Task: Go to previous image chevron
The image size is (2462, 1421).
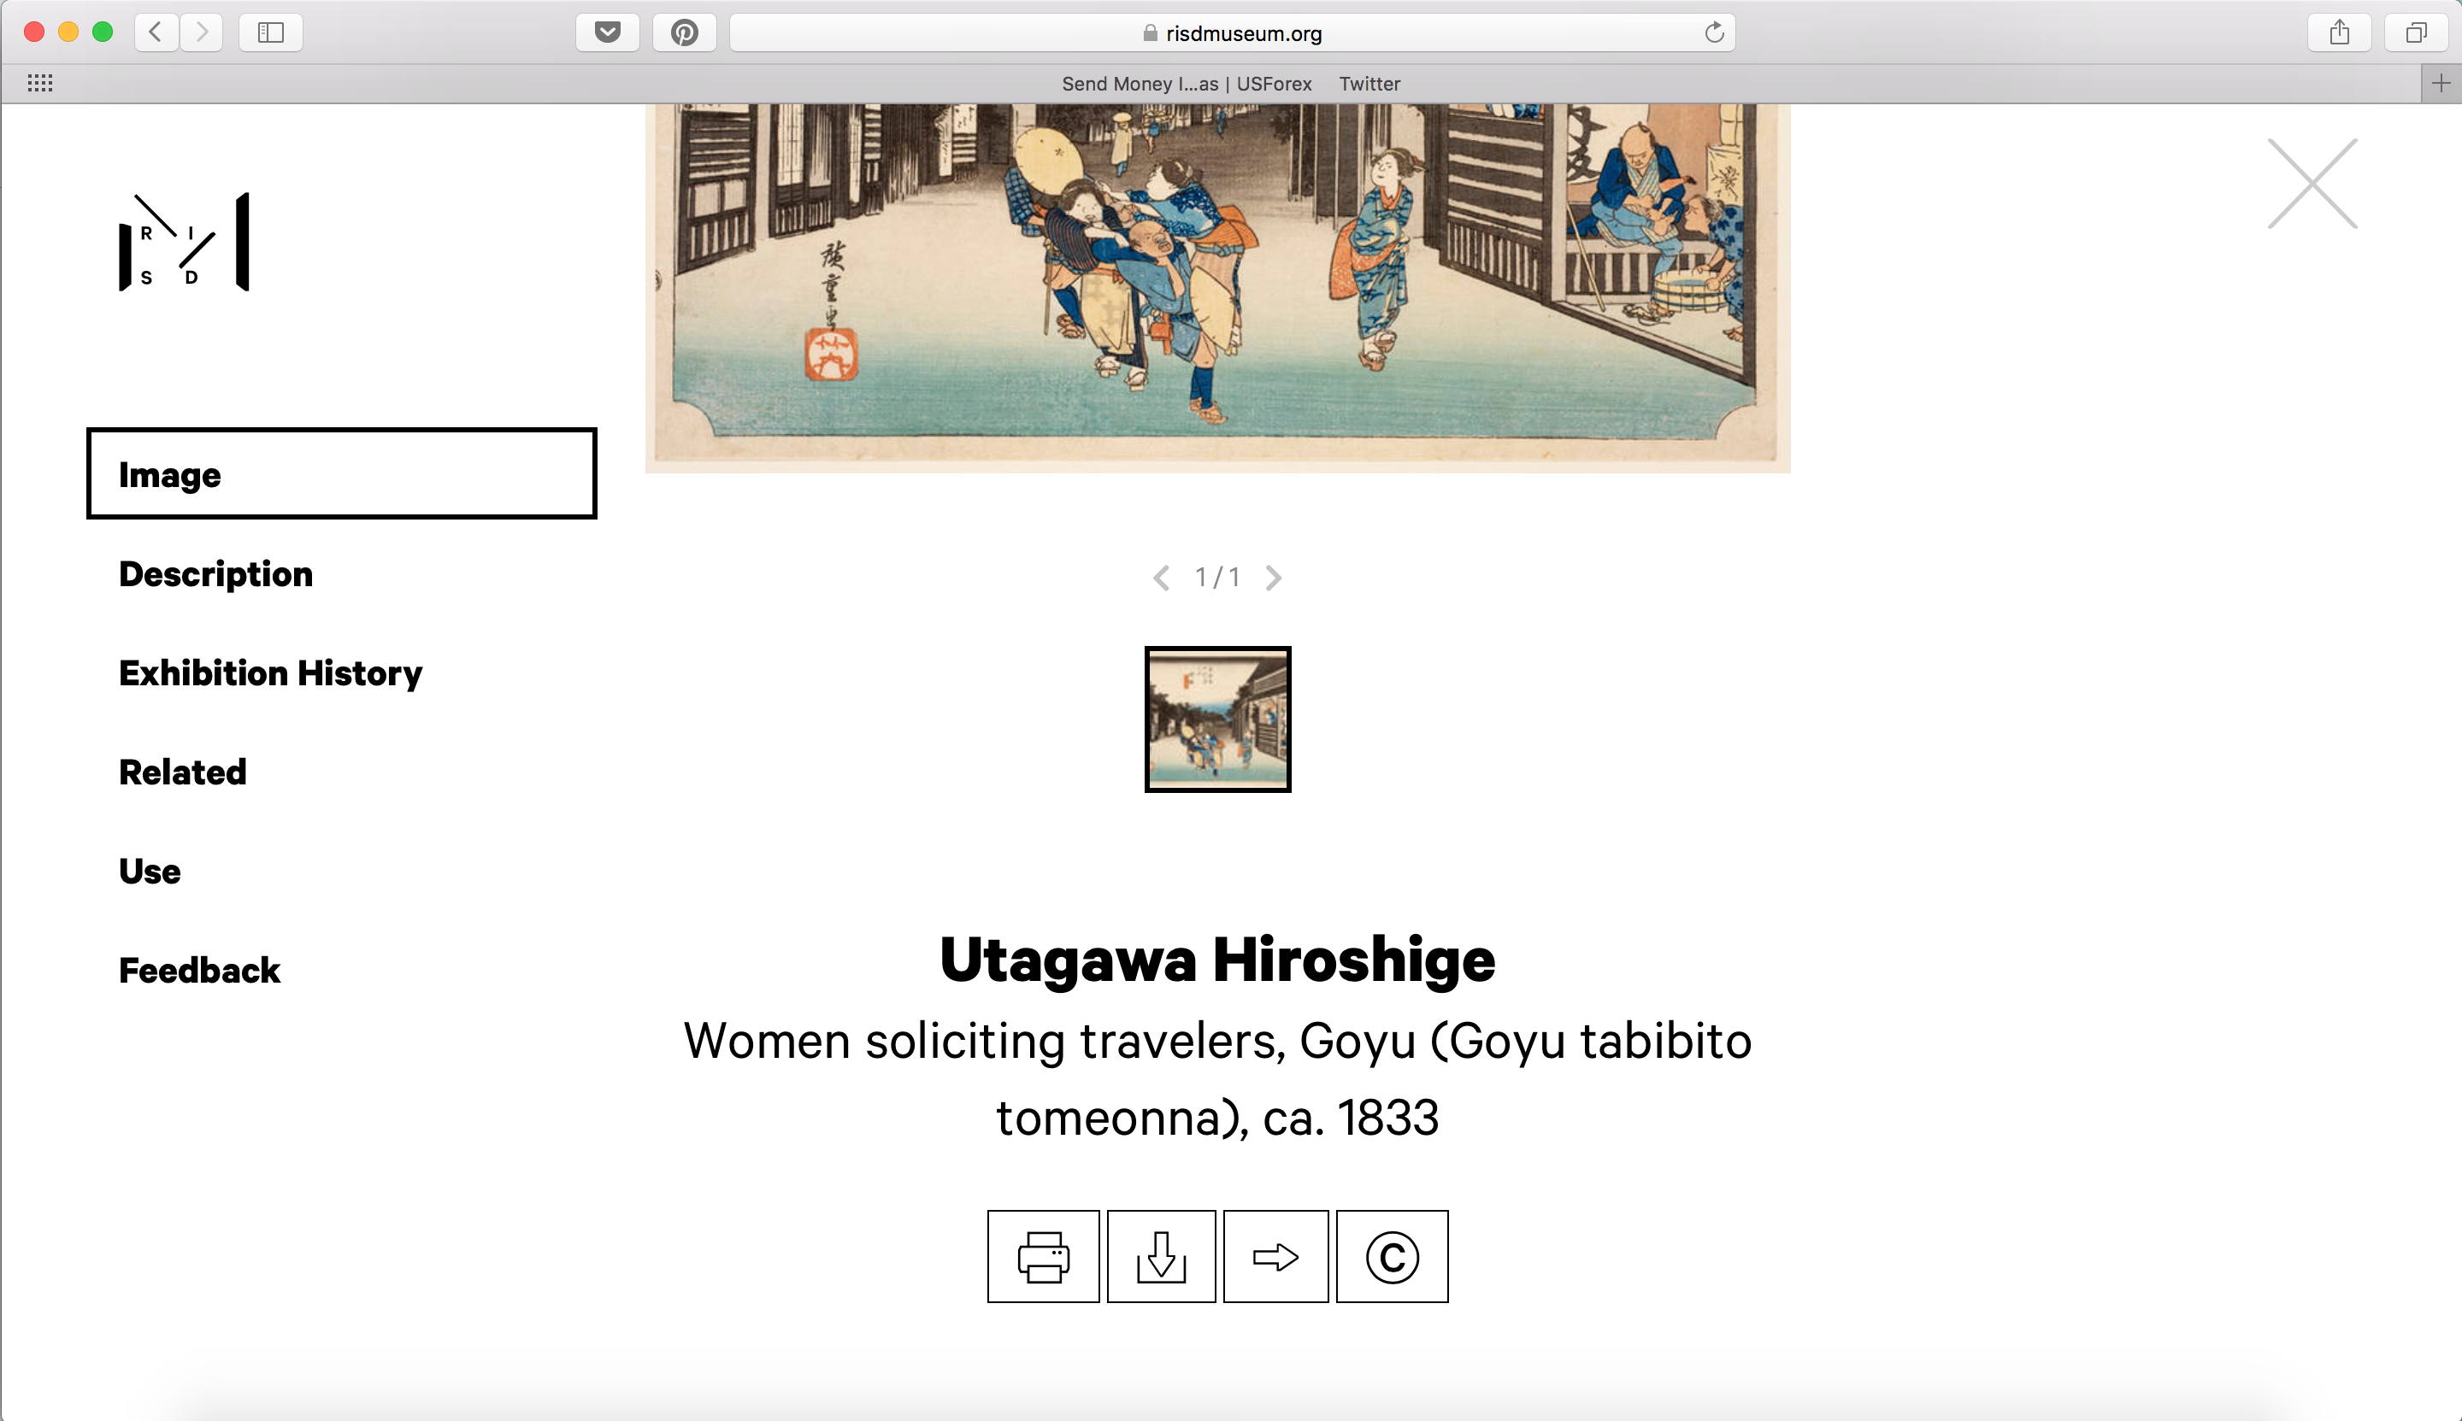Action: click(x=1162, y=578)
